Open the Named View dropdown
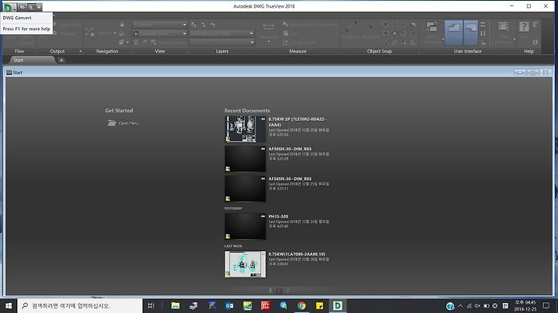This screenshot has width=558, height=313. tap(160, 33)
